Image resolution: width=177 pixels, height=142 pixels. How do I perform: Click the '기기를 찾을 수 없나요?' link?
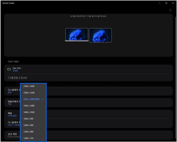click(x=17, y=78)
